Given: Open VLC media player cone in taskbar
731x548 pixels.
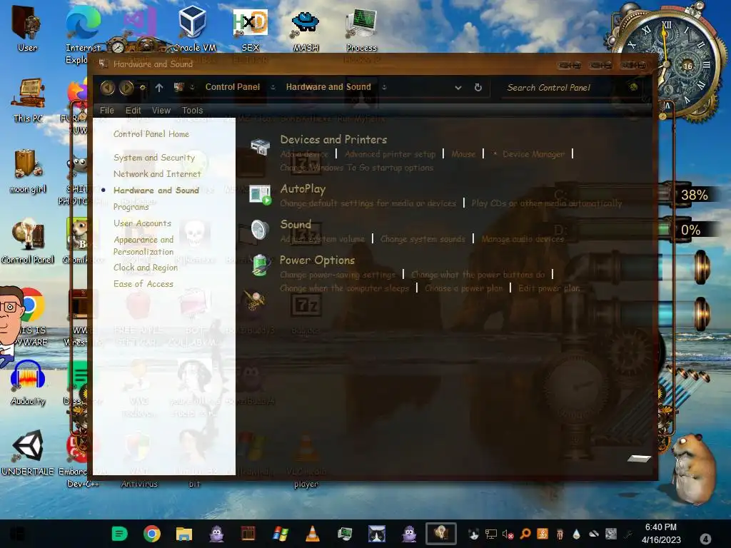Looking at the screenshot, I should pos(313,533).
